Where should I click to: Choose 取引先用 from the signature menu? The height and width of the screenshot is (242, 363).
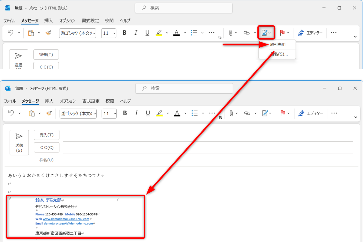(278, 45)
